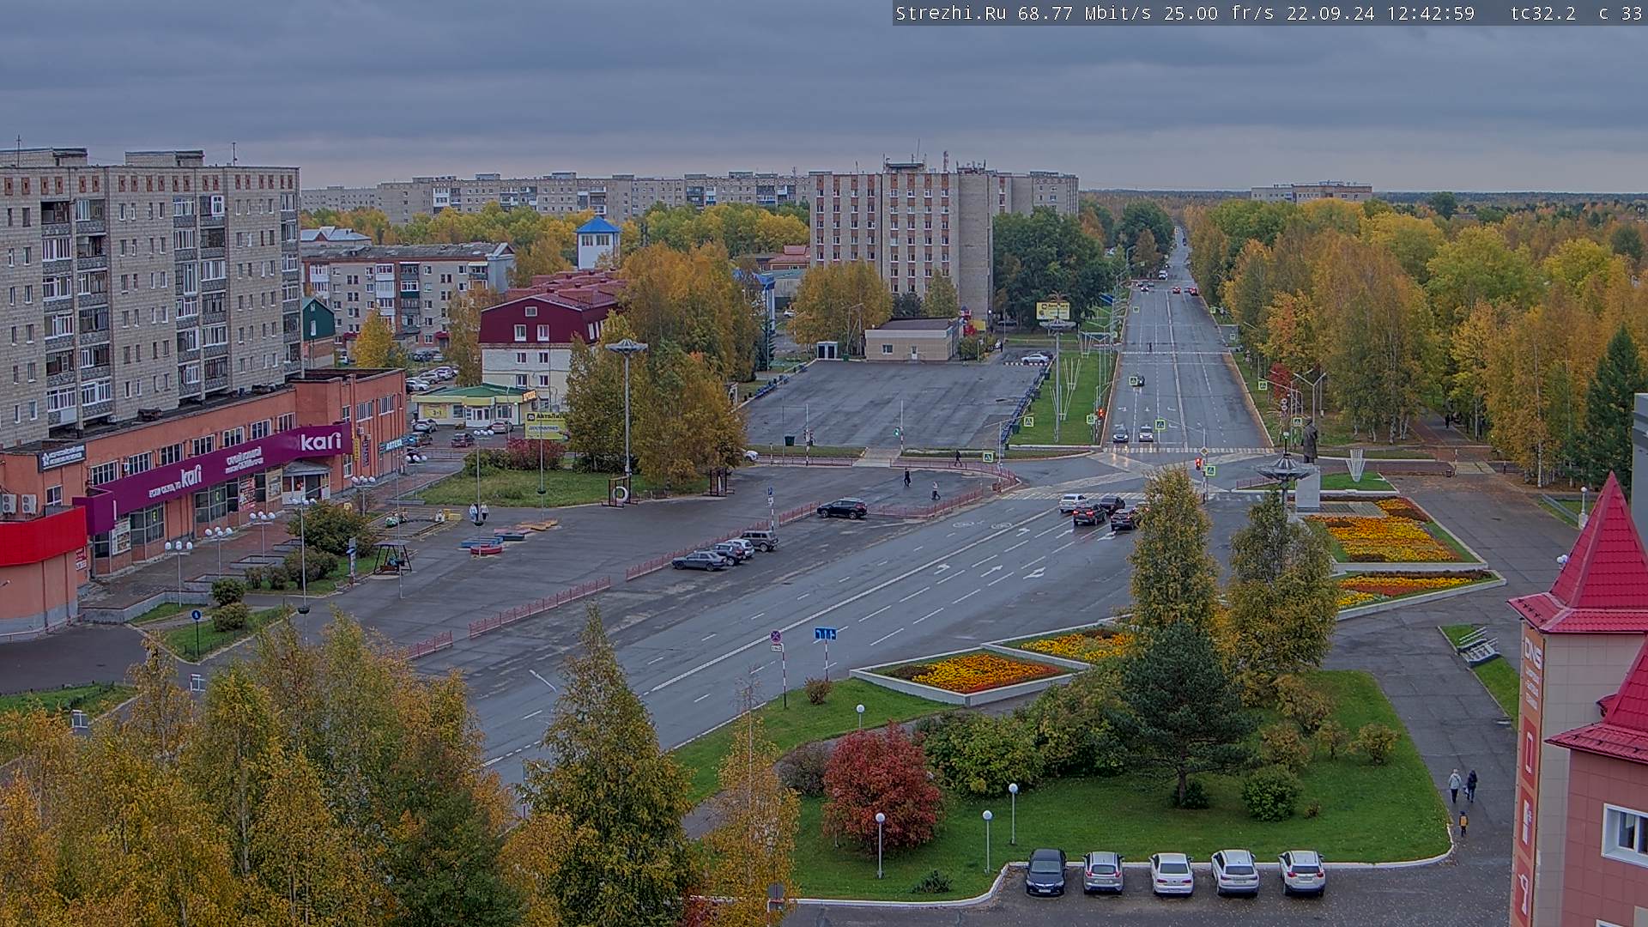Click the Strezhi.Ru overlay text
This screenshot has width=1648, height=927.
tap(951, 13)
